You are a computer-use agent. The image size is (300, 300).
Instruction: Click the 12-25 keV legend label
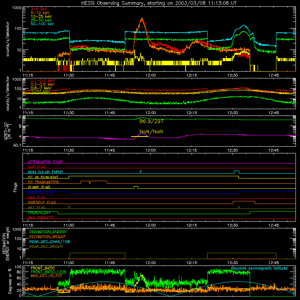(41, 16)
